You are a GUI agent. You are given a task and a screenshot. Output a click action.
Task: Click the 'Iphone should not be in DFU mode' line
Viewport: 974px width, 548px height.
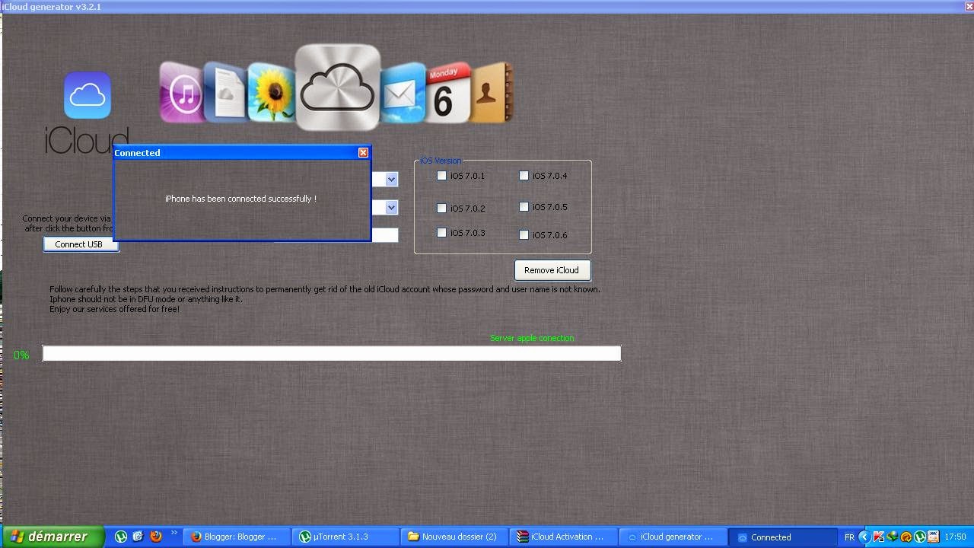(145, 299)
